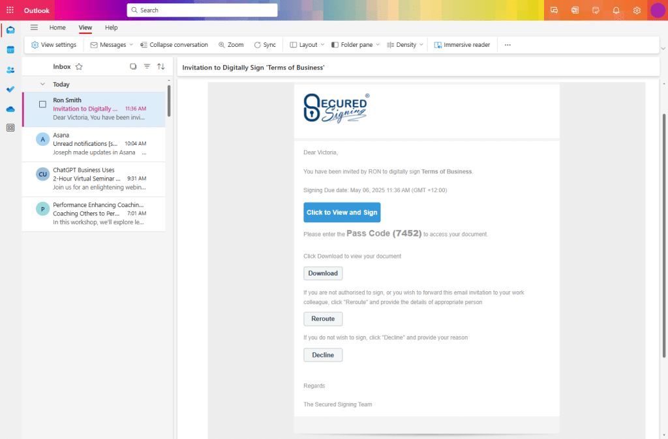Screen dimensions: 668x439
Task: Click the reading pane vertical scrollbar
Action: click(x=663, y=236)
